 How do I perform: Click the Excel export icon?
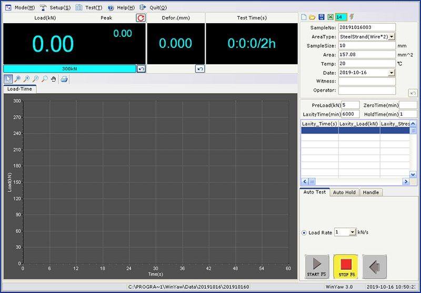(330, 17)
